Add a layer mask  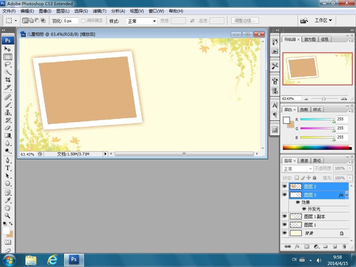coord(307,246)
